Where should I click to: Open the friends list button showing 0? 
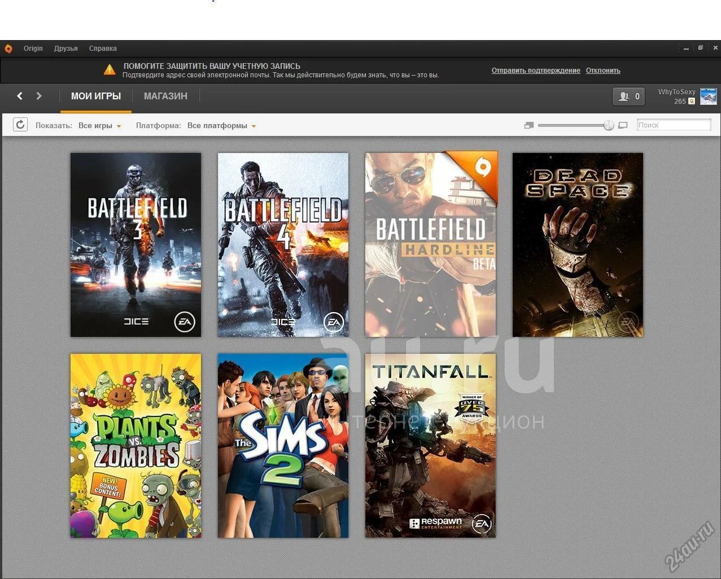coord(628,97)
